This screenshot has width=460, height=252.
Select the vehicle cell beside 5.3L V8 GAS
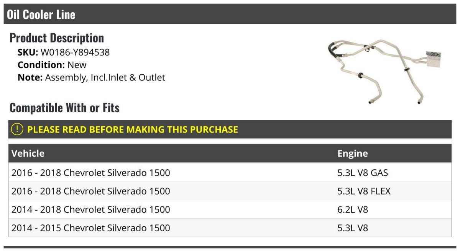(91, 173)
